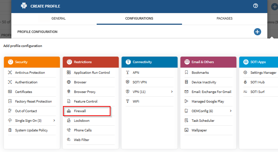Click the WiFi signal icon
The height and width of the screenshot is (152, 278).
tap(128, 102)
